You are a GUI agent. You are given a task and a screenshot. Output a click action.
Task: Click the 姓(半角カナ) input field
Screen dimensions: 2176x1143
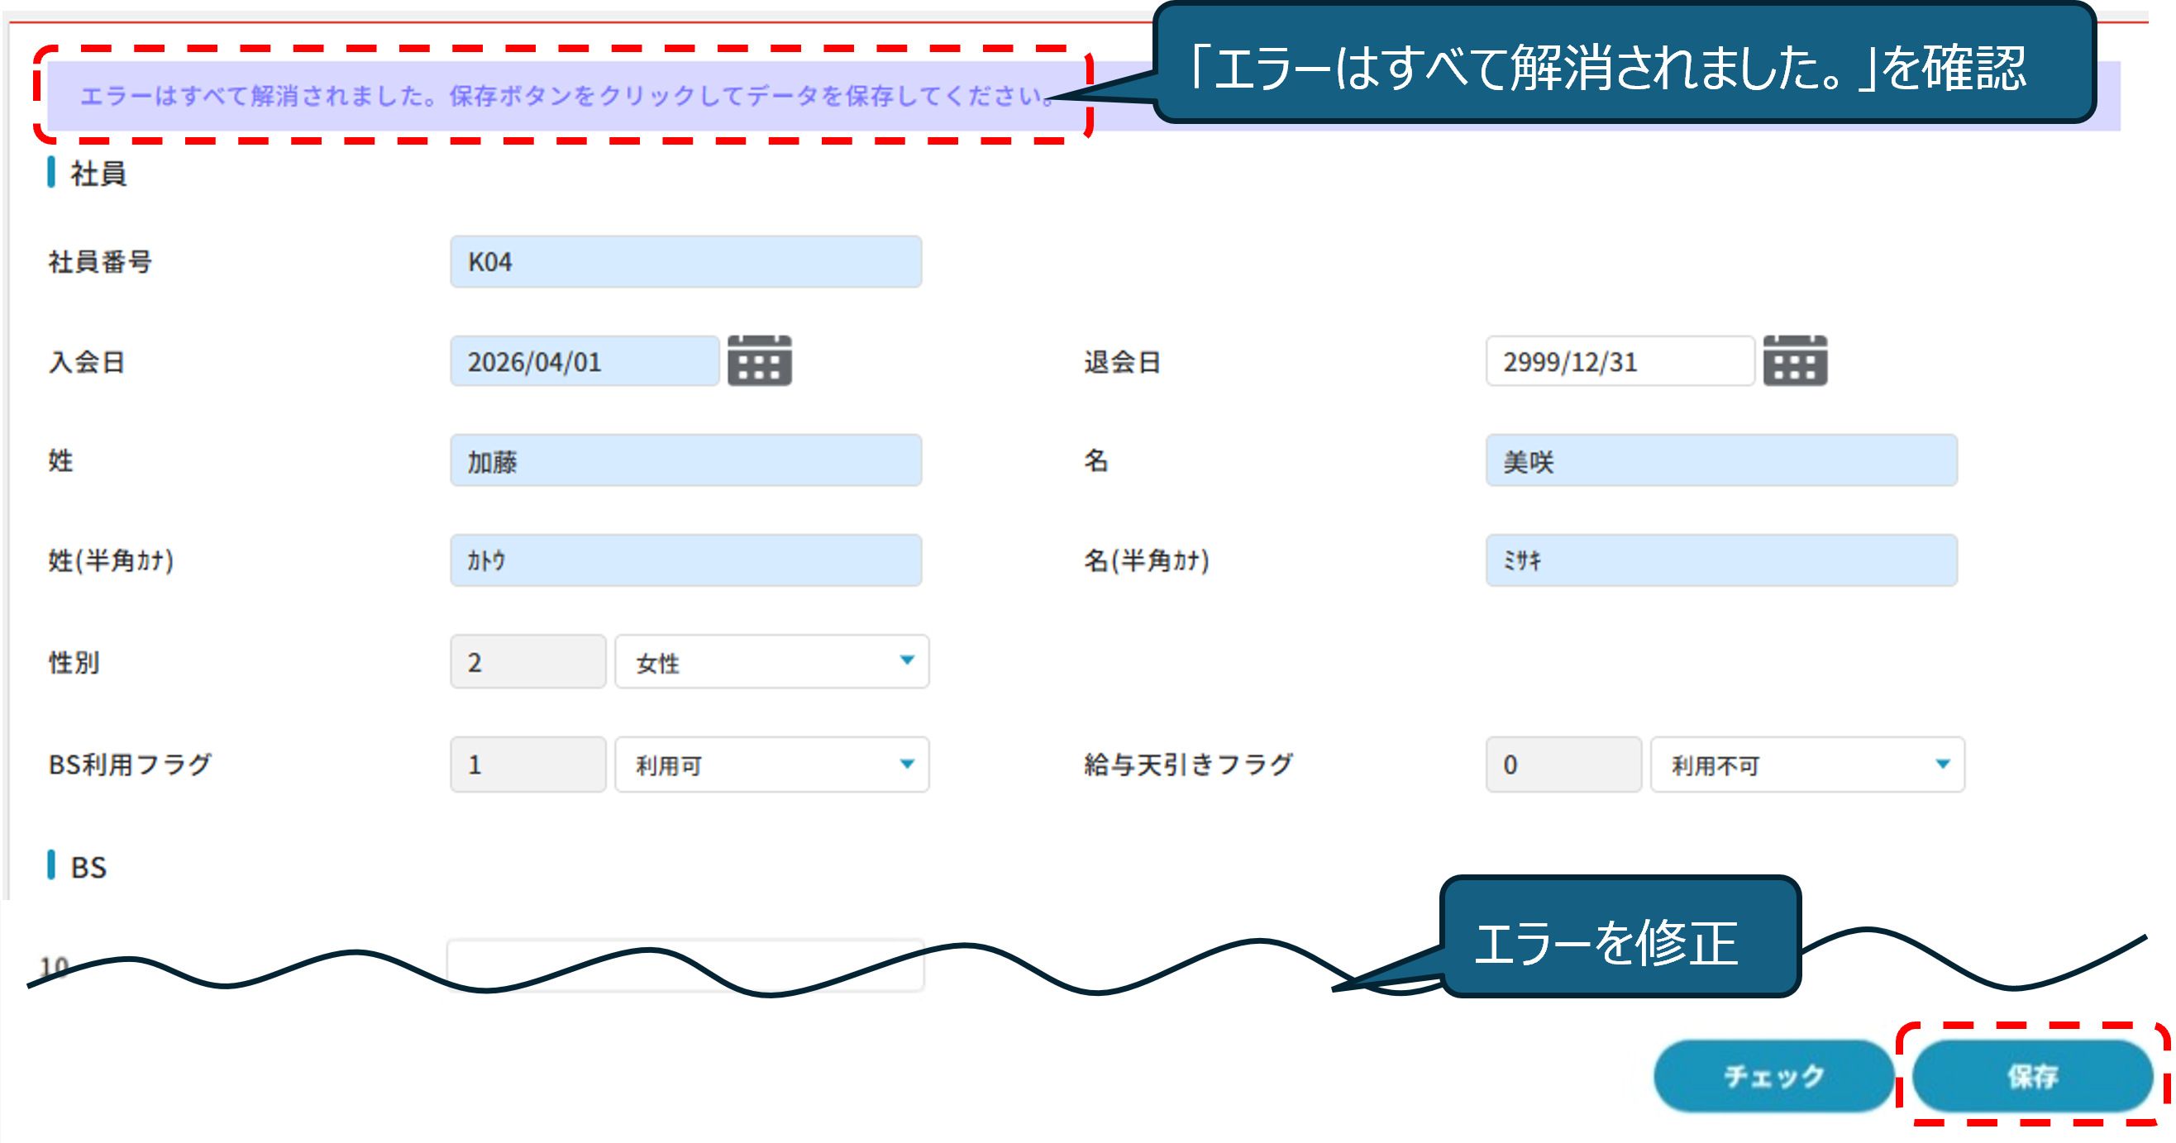pos(685,560)
